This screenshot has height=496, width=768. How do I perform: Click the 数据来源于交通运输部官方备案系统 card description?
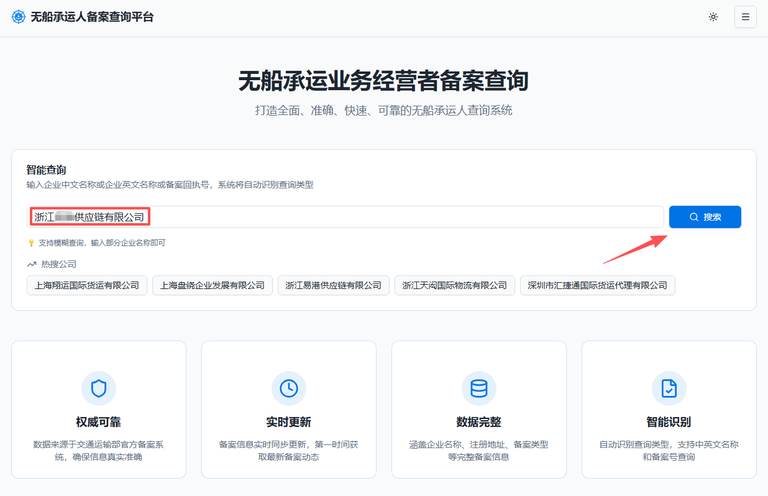(99, 451)
